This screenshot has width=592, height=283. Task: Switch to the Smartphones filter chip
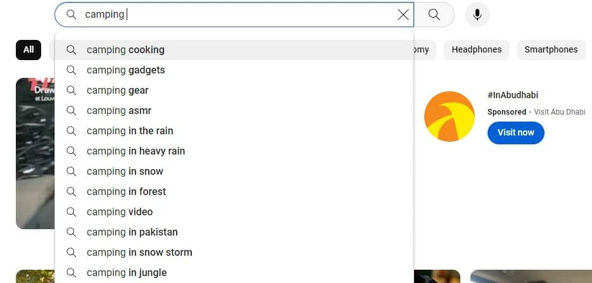pyautogui.click(x=551, y=50)
